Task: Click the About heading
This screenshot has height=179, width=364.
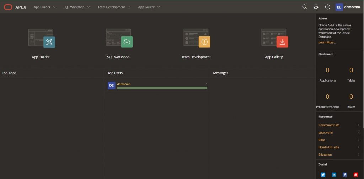Action: point(323,18)
